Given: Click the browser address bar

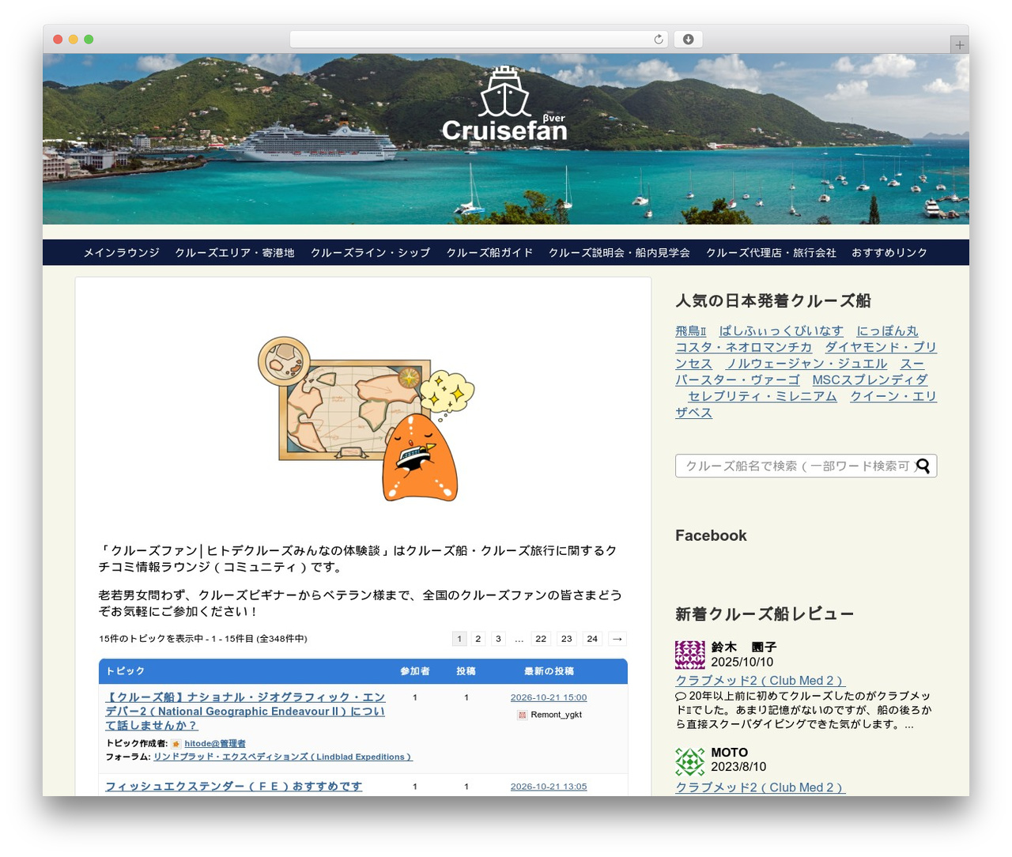Looking at the screenshot, I should (x=479, y=40).
